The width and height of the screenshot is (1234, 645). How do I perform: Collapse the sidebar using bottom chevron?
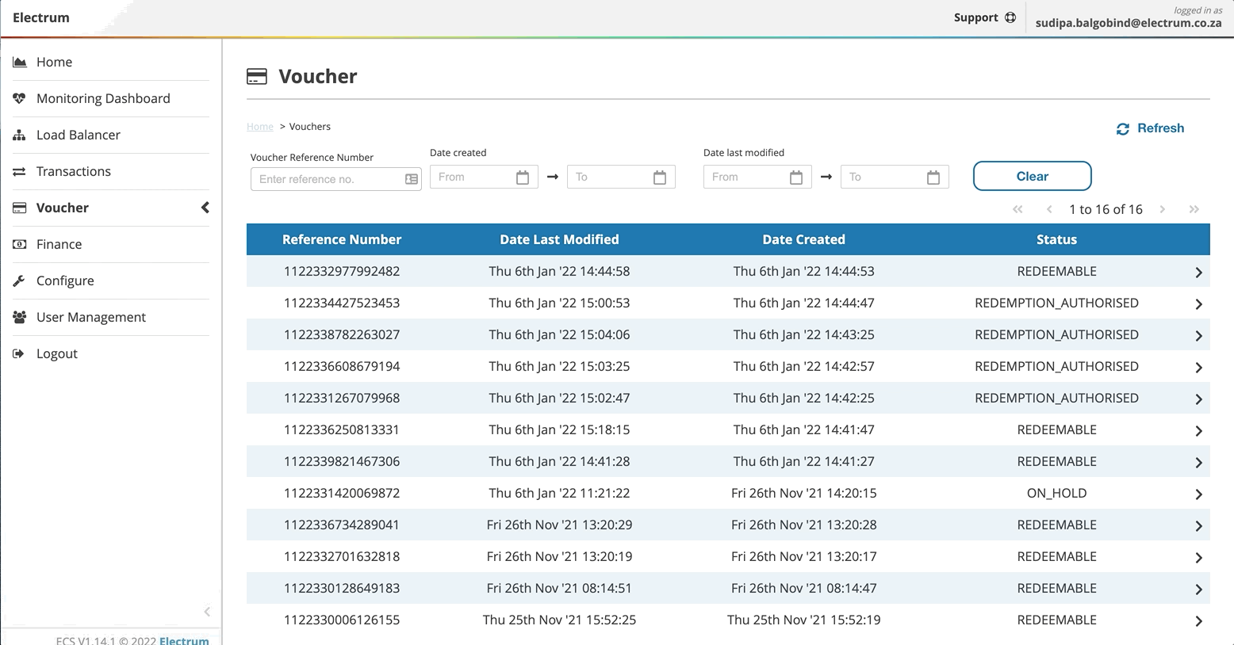(x=207, y=611)
